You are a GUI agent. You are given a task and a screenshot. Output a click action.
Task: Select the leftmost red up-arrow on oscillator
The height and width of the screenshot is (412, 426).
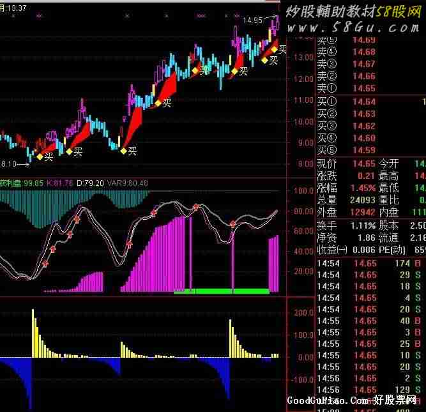coord(45,263)
